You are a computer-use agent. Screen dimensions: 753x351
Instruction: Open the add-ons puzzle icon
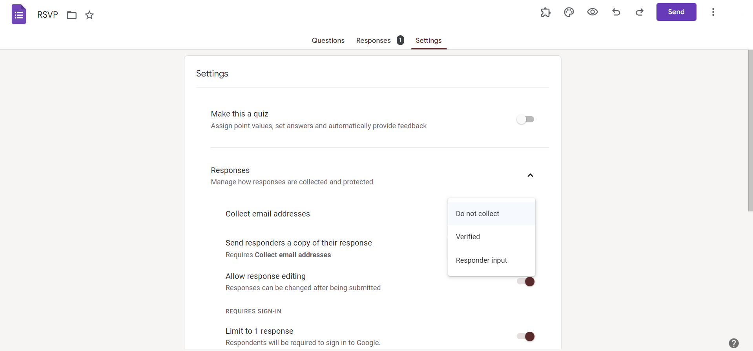(x=545, y=12)
